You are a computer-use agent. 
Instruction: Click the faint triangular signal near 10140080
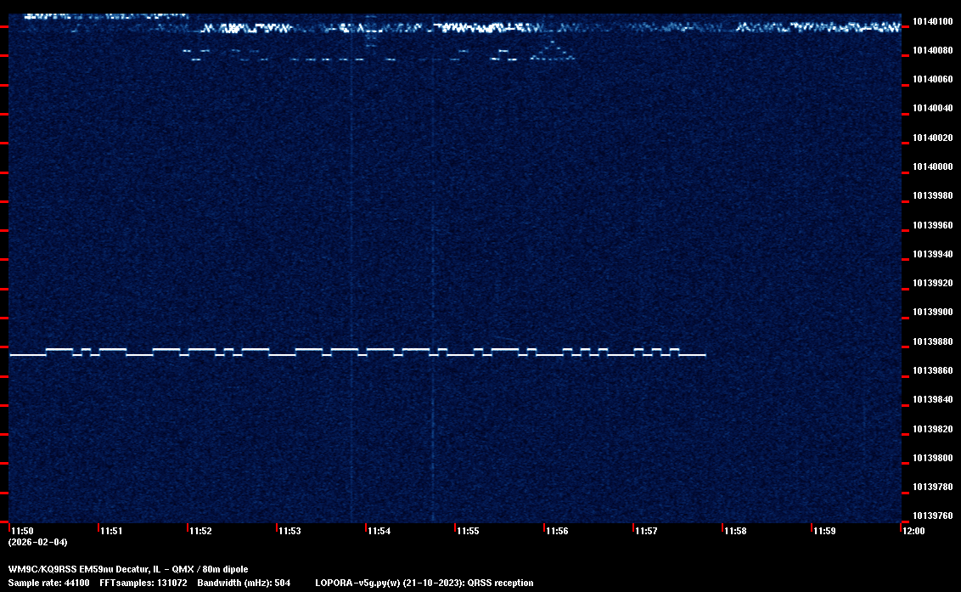[552, 54]
